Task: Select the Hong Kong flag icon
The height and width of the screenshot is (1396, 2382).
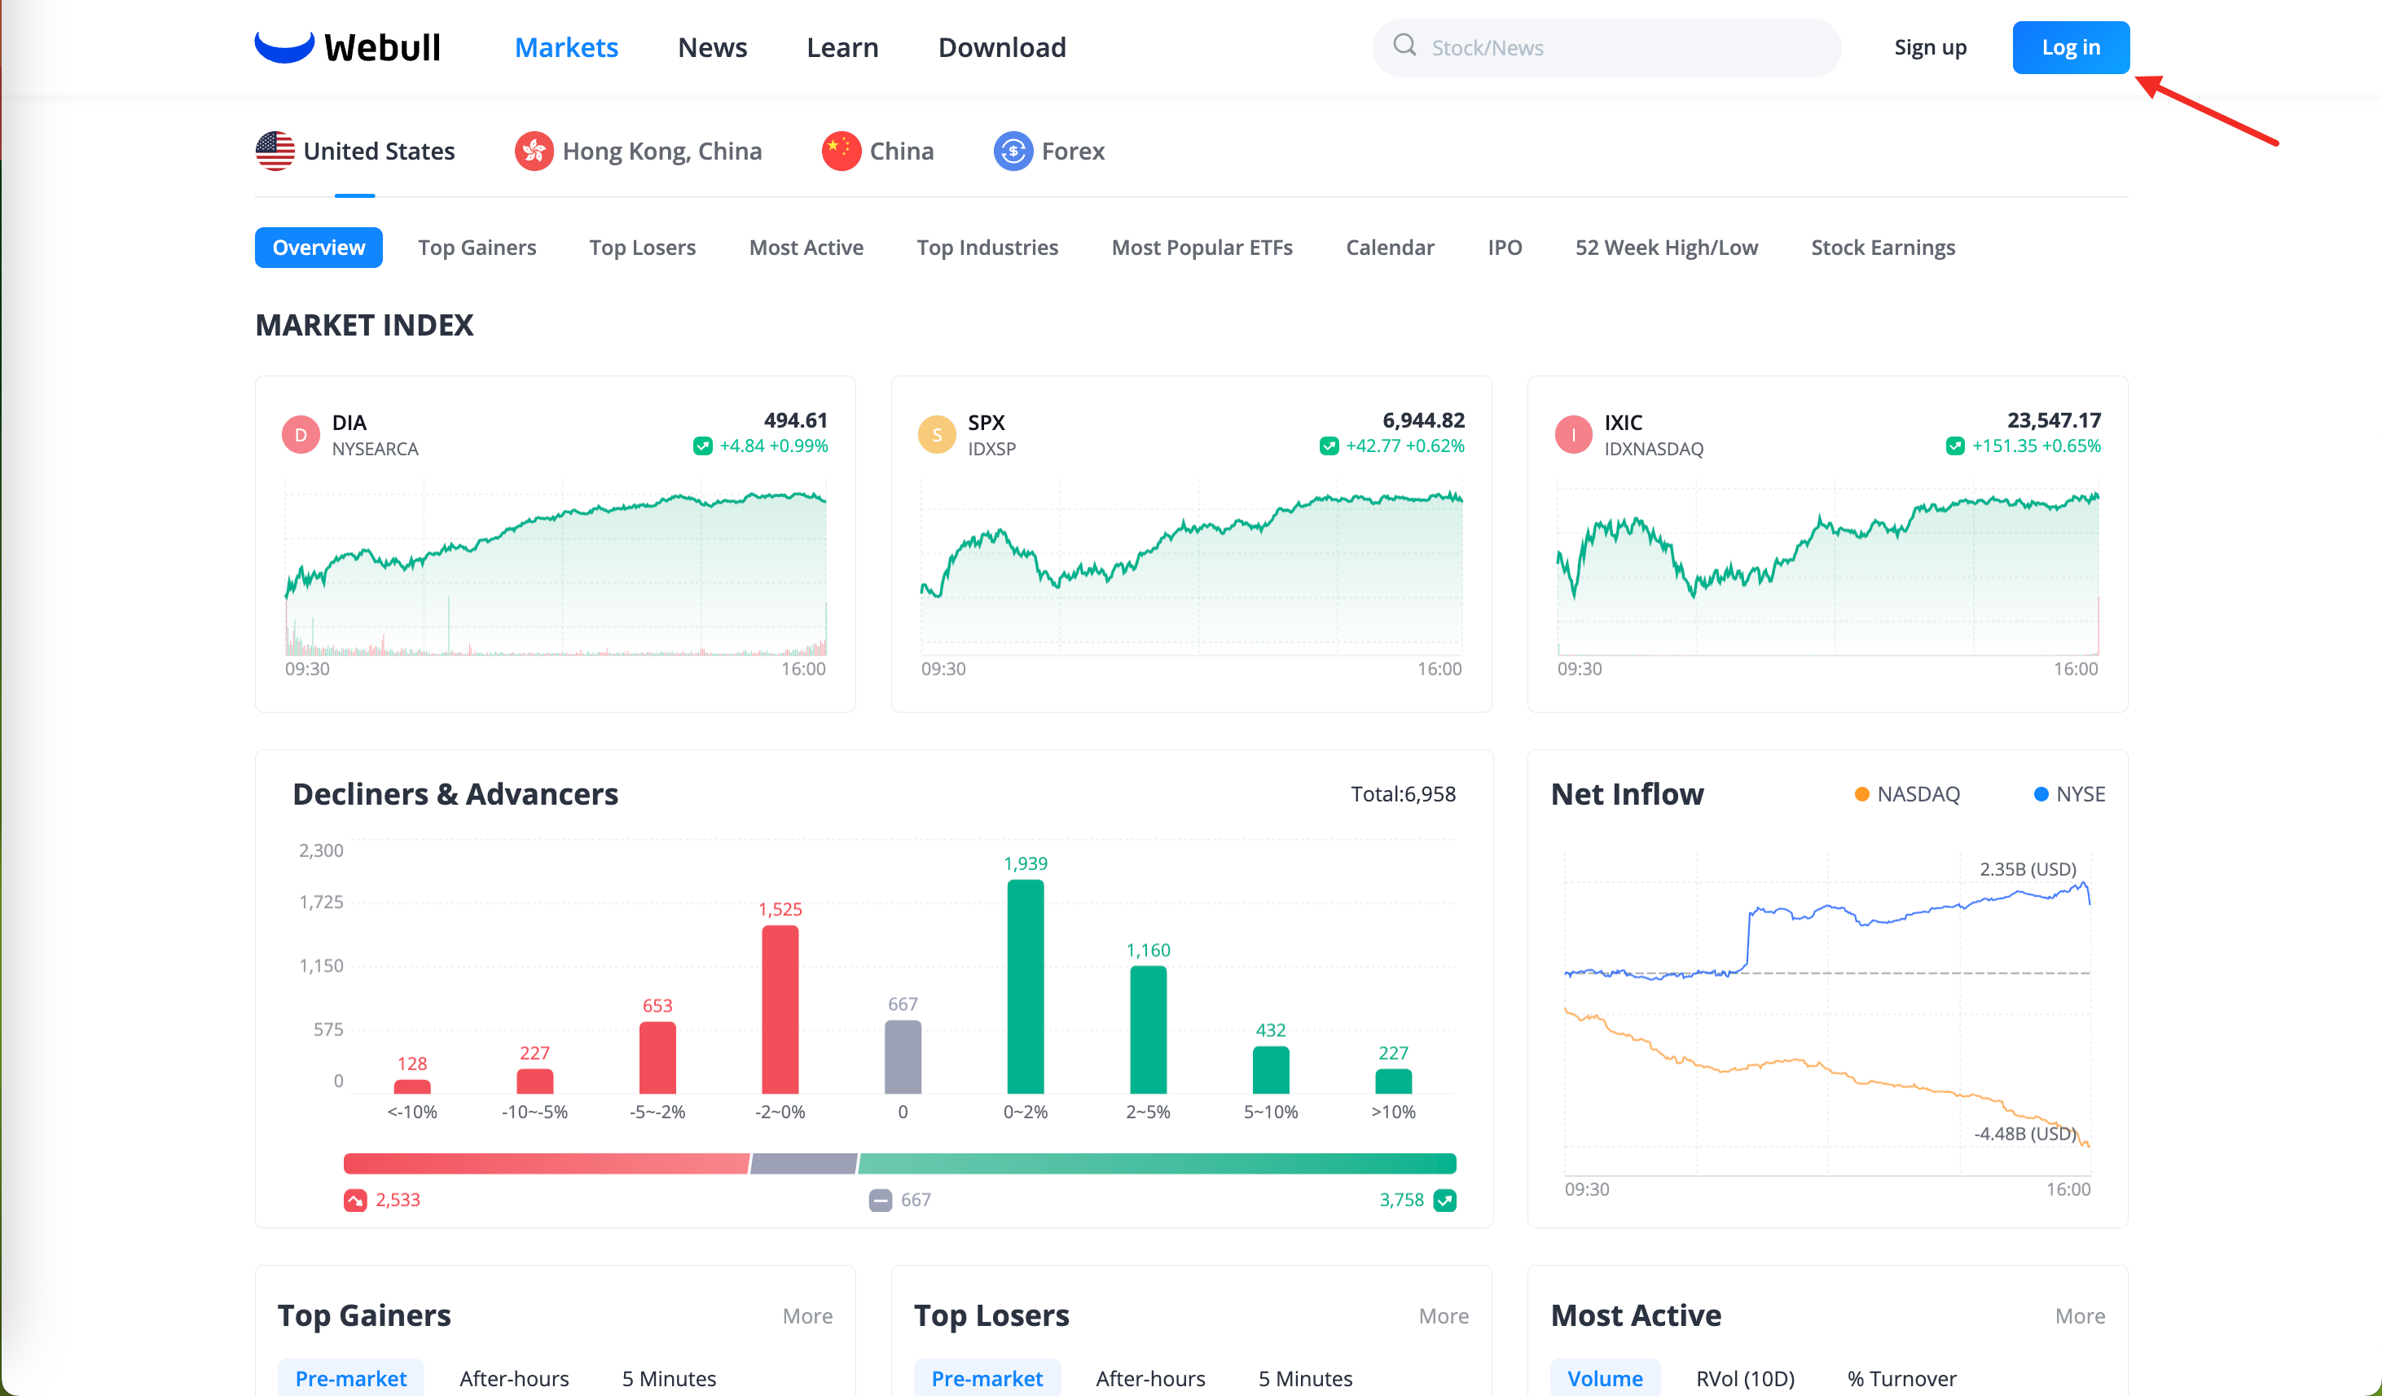Action: pyautogui.click(x=534, y=151)
